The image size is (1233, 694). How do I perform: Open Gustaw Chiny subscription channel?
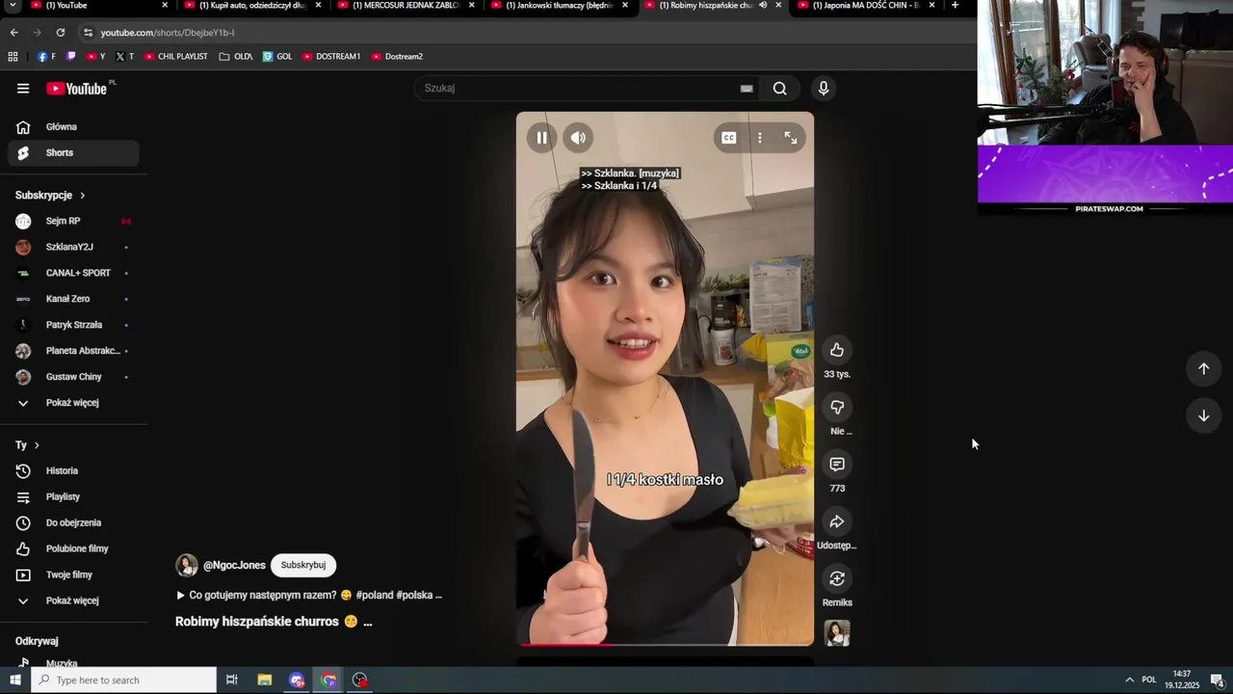point(73,377)
